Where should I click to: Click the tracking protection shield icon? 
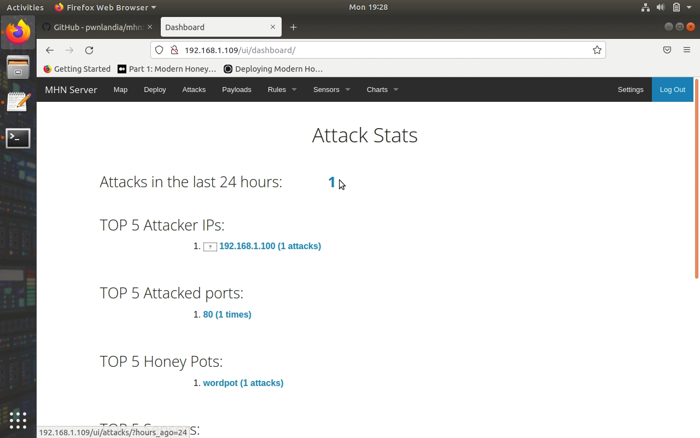[x=159, y=50]
